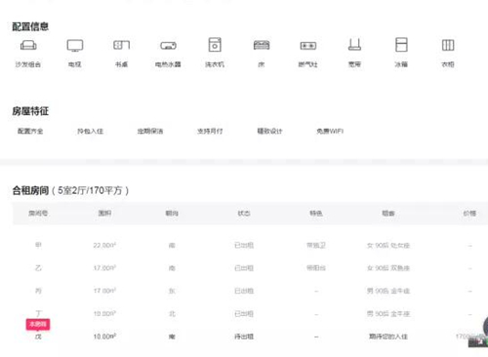Click the 待出租 status in row 戊
Viewport: 488px width, 357px height.
[x=244, y=337]
